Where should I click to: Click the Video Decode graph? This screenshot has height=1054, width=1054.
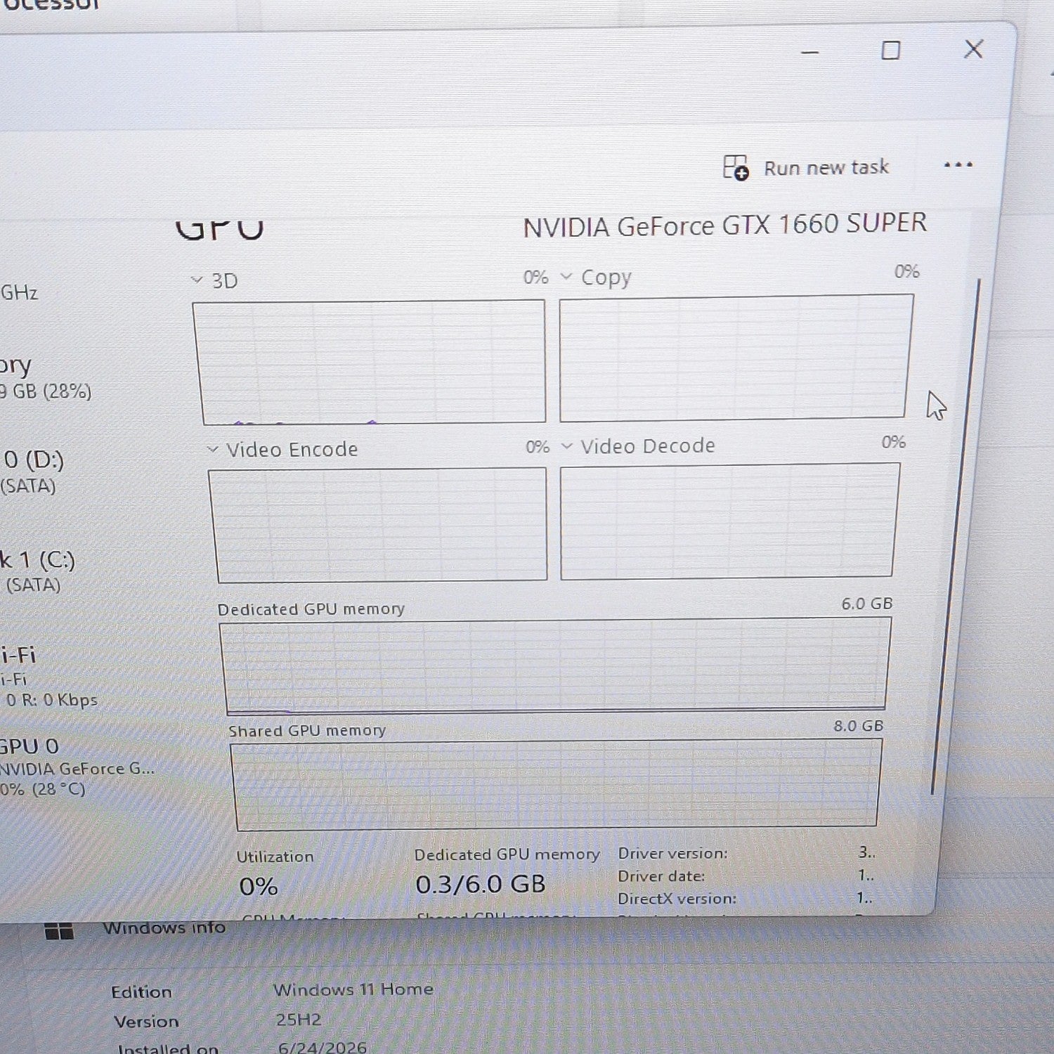click(x=729, y=521)
